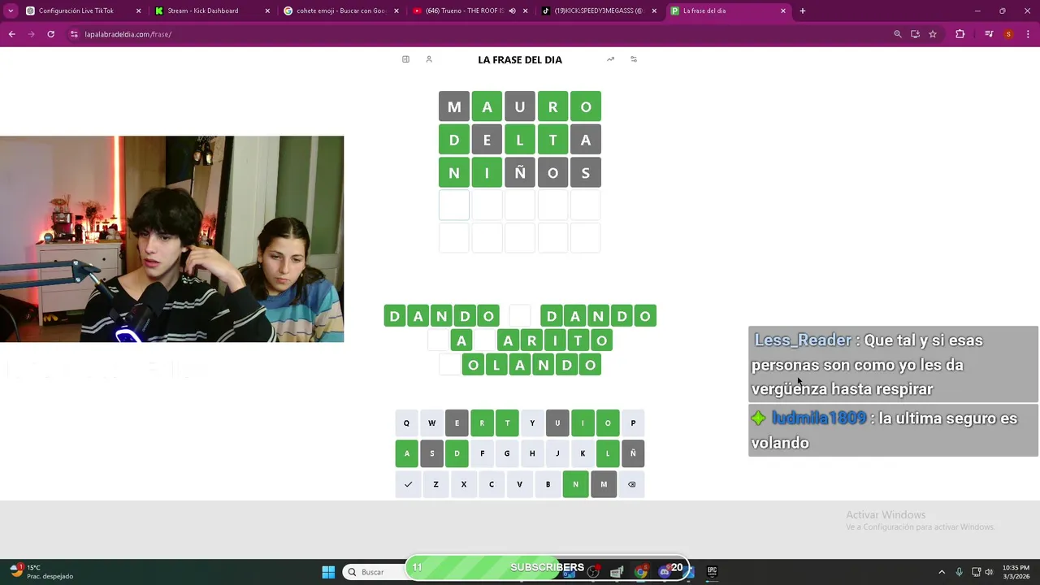Click the address bar URL lapalabradeldia.com

tap(128, 34)
